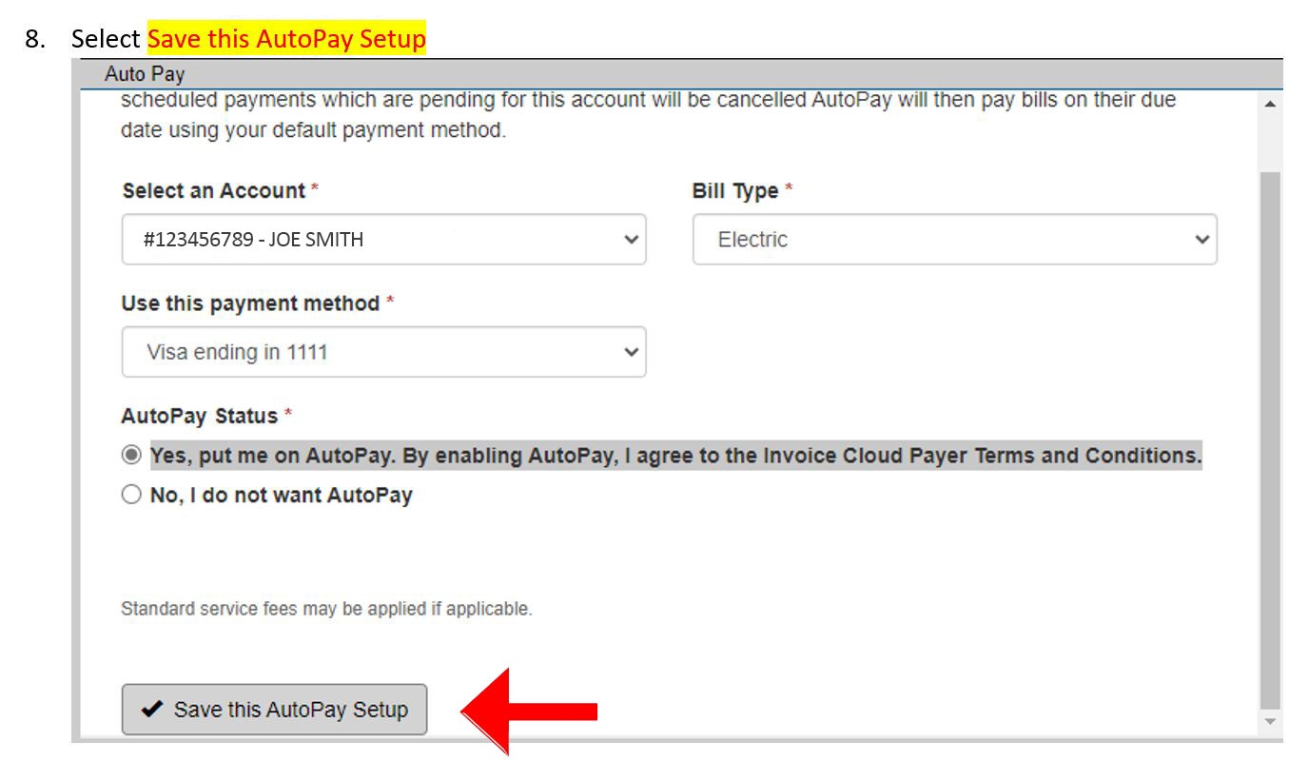Click the red asterisk next to AutoPay Status
1308x761 pixels.
[285, 416]
